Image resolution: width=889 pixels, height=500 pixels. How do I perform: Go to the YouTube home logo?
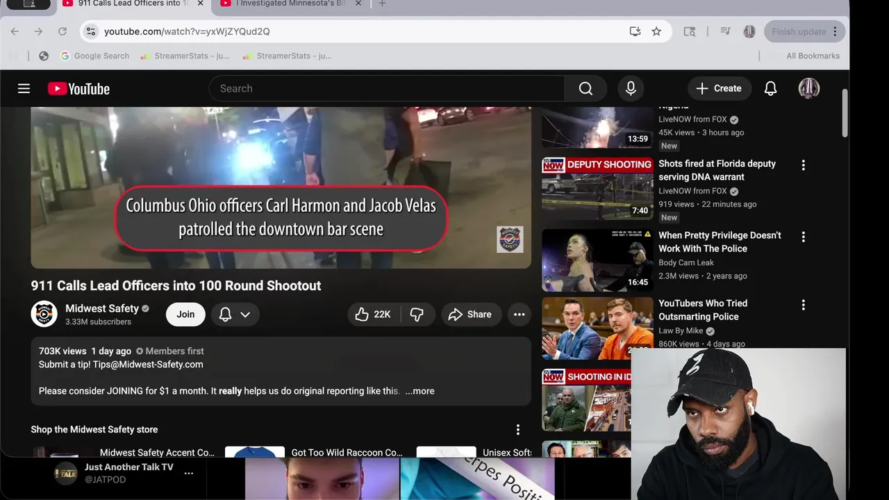tap(78, 89)
